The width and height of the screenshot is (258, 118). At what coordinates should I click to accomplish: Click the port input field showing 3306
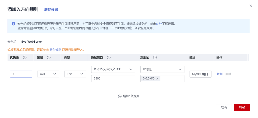pos(113,79)
